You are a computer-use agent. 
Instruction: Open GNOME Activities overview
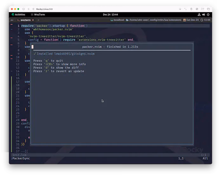(18, 15)
